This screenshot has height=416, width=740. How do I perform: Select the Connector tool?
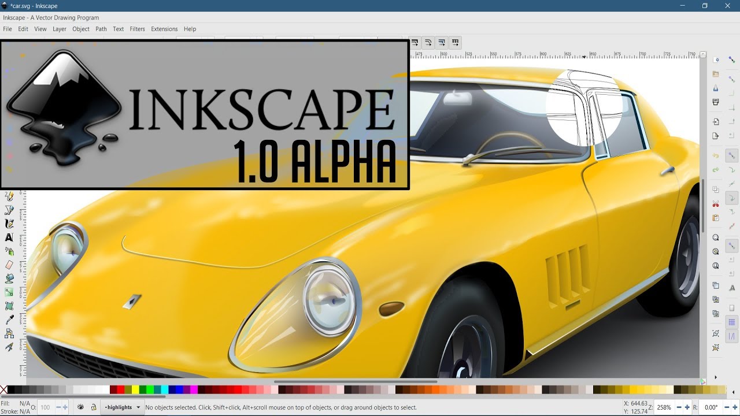(9, 333)
